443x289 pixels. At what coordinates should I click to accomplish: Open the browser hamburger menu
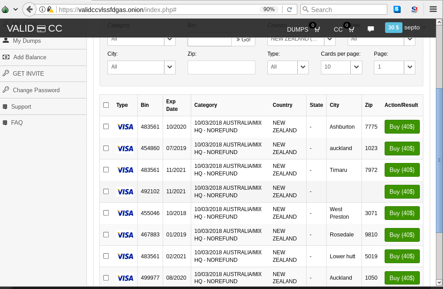433,9
